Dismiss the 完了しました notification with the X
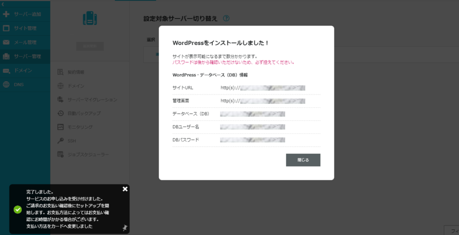The height and width of the screenshot is (235, 459). click(x=125, y=189)
